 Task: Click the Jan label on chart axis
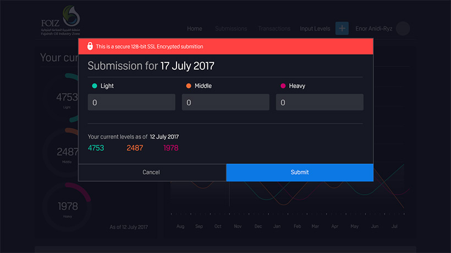277,226
